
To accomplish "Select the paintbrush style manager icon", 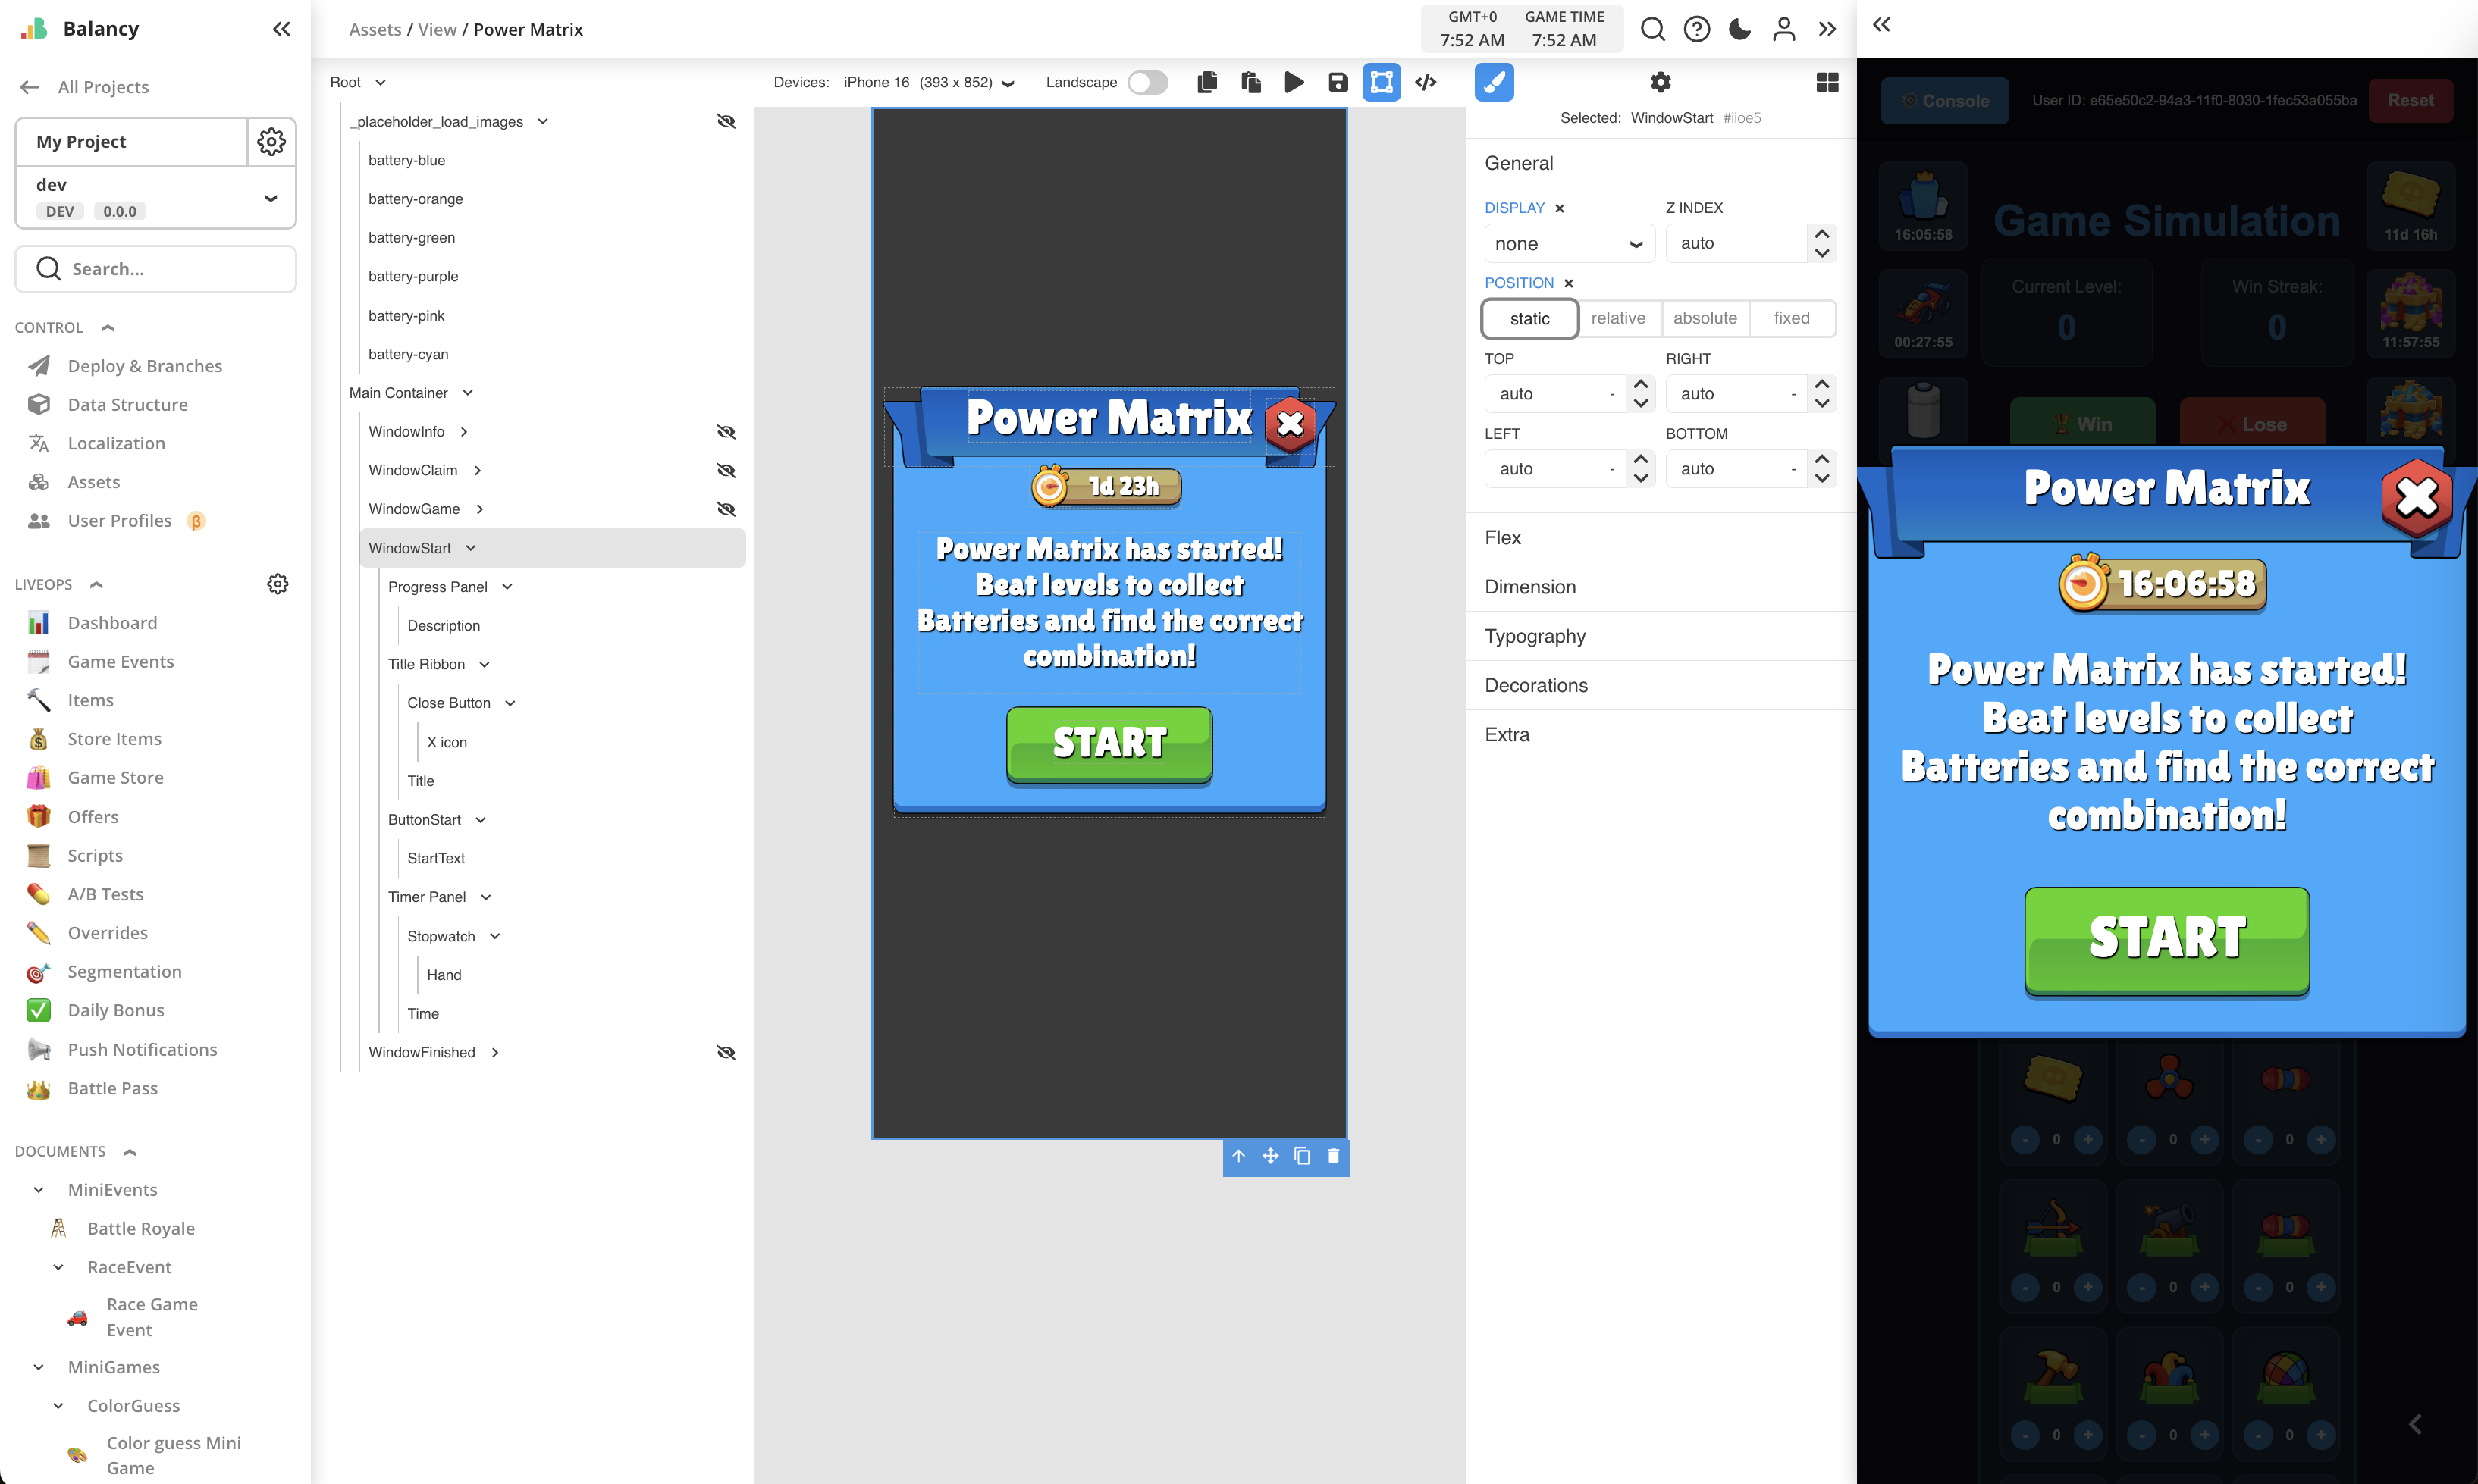I will click(x=1494, y=82).
